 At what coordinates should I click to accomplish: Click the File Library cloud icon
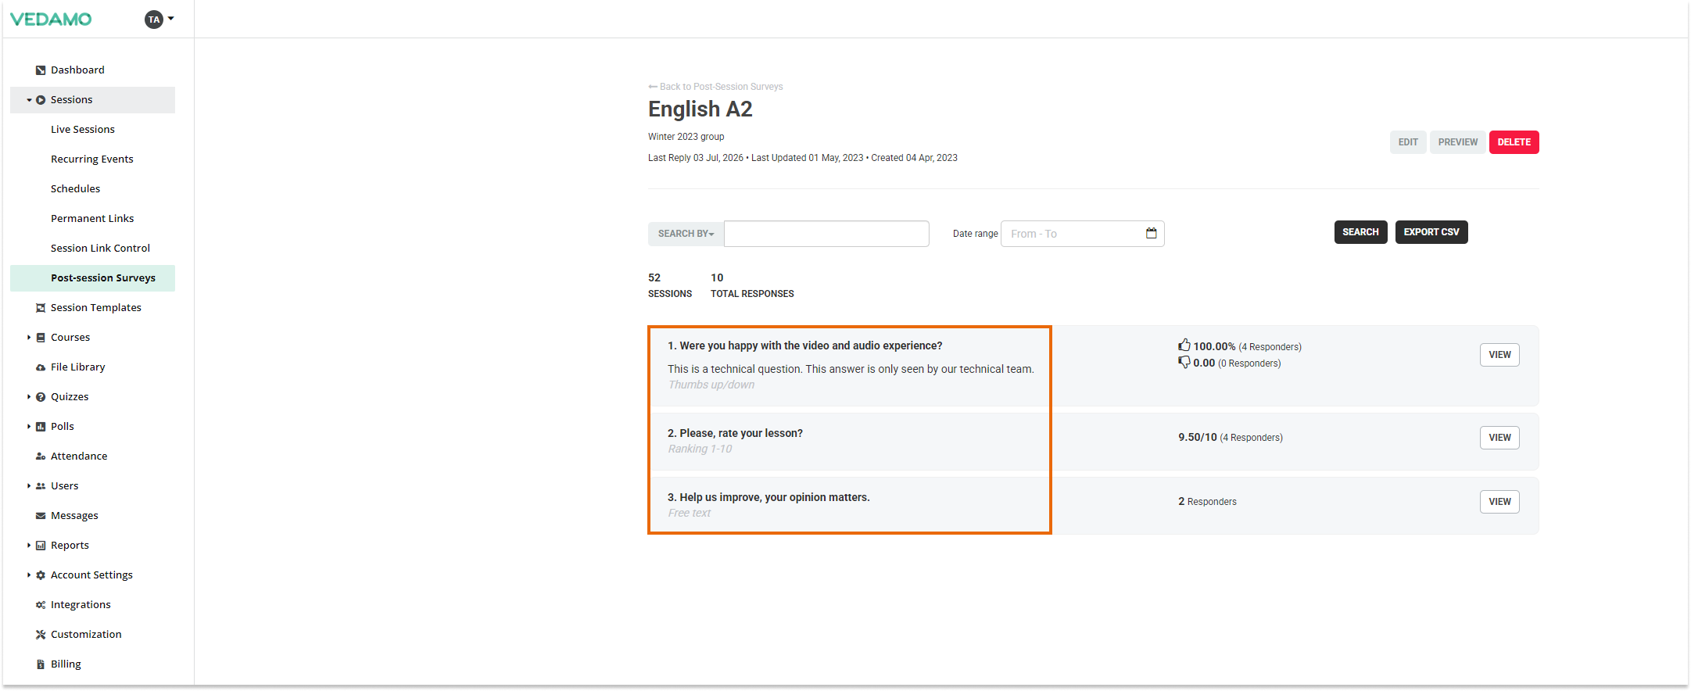[x=41, y=367]
